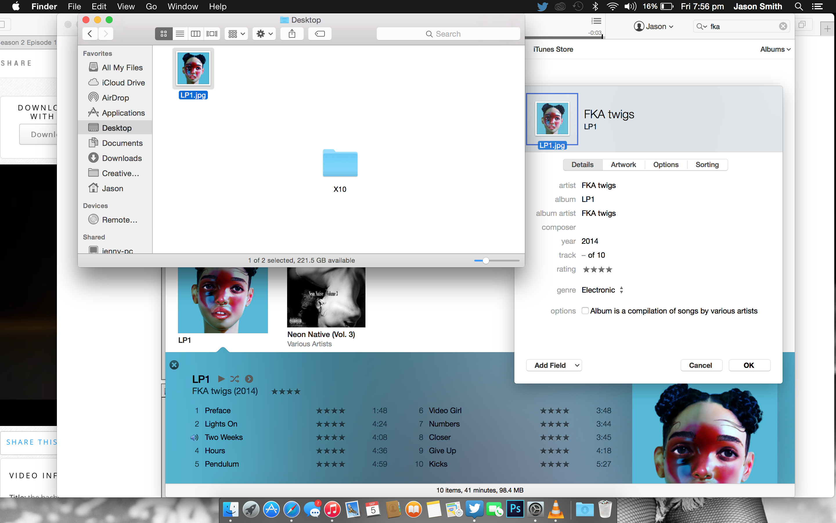Open the Jason account dropdown in iTunes
Screen dimensions: 836x523
coord(654,26)
